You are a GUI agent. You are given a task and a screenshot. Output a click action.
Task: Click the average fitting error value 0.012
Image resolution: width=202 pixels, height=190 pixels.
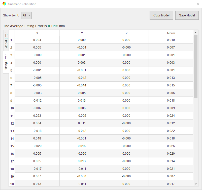(53, 26)
